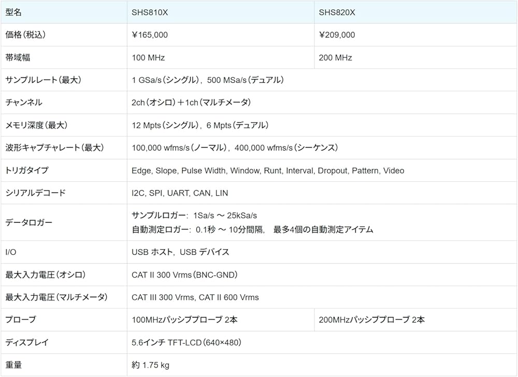Click the 200MHzパッシブプローブ 2本 cell
The image size is (518, 377).
click(371, 320)
